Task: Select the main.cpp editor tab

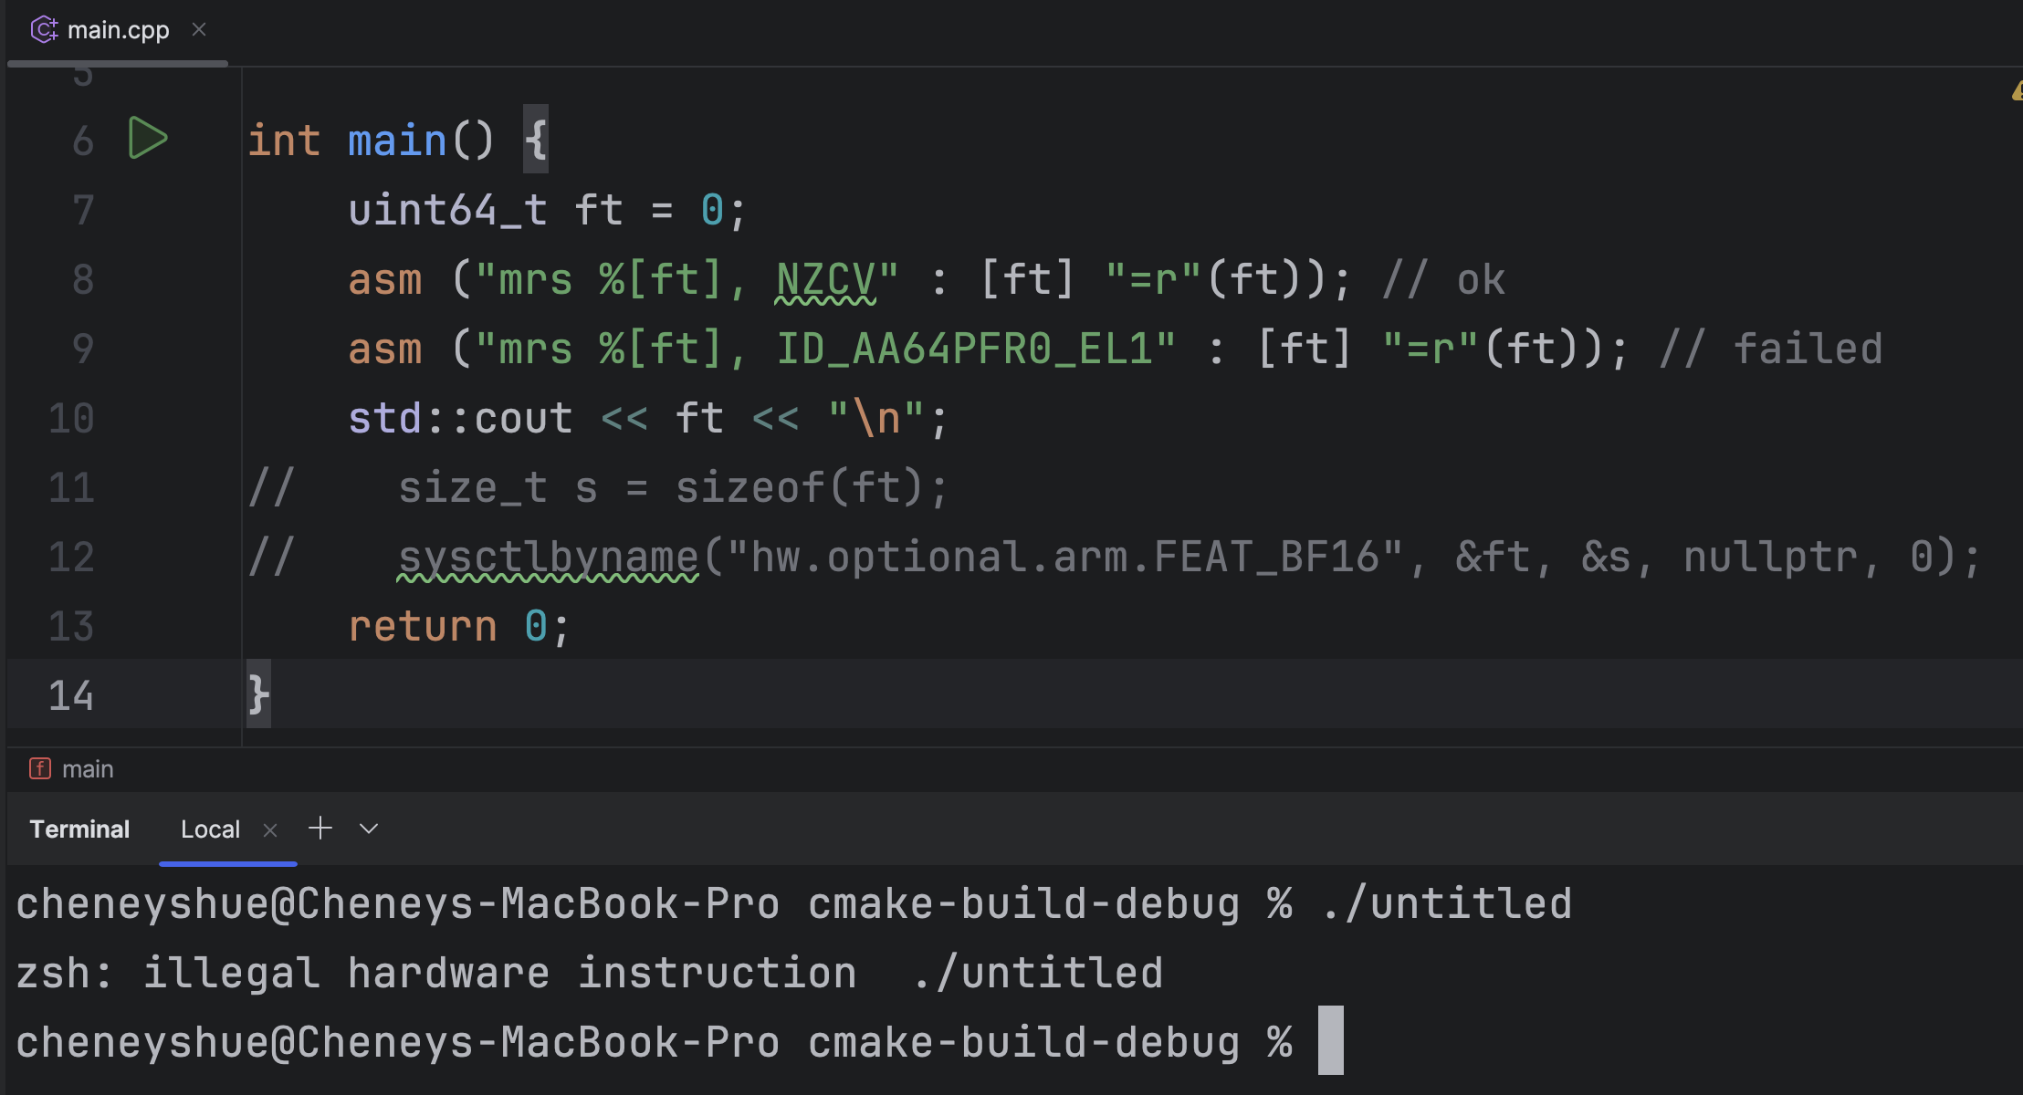Action: click(x=118, y=30)
